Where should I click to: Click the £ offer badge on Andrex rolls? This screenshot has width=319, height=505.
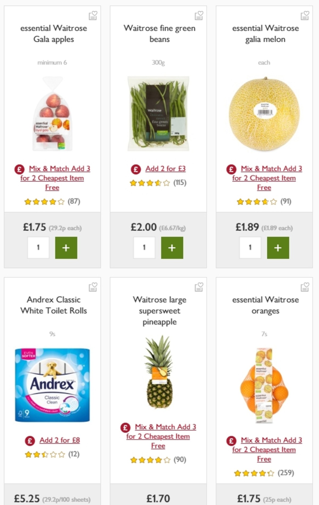[x=30, y=440]
